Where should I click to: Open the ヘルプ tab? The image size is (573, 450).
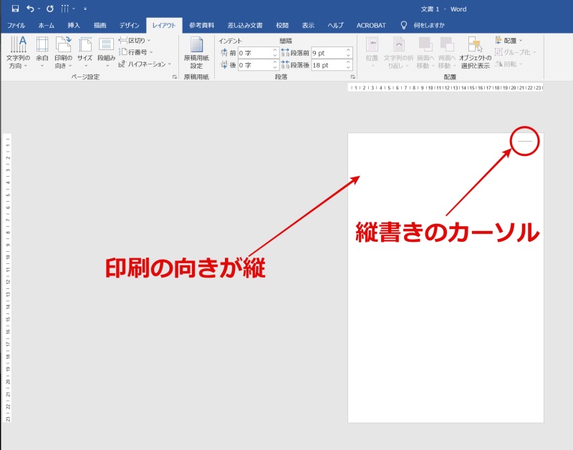(335, 25)
